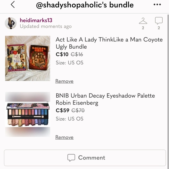Click the hanger count number 2
The width and height of the screenshot is (169, 169).
click(x=143, y=28)
